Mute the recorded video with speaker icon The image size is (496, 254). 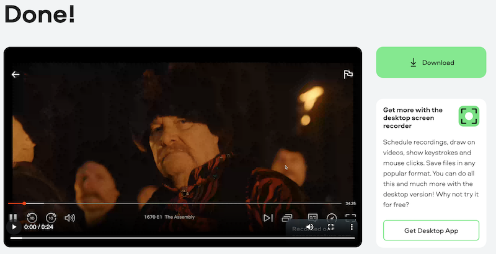[310, 227]
